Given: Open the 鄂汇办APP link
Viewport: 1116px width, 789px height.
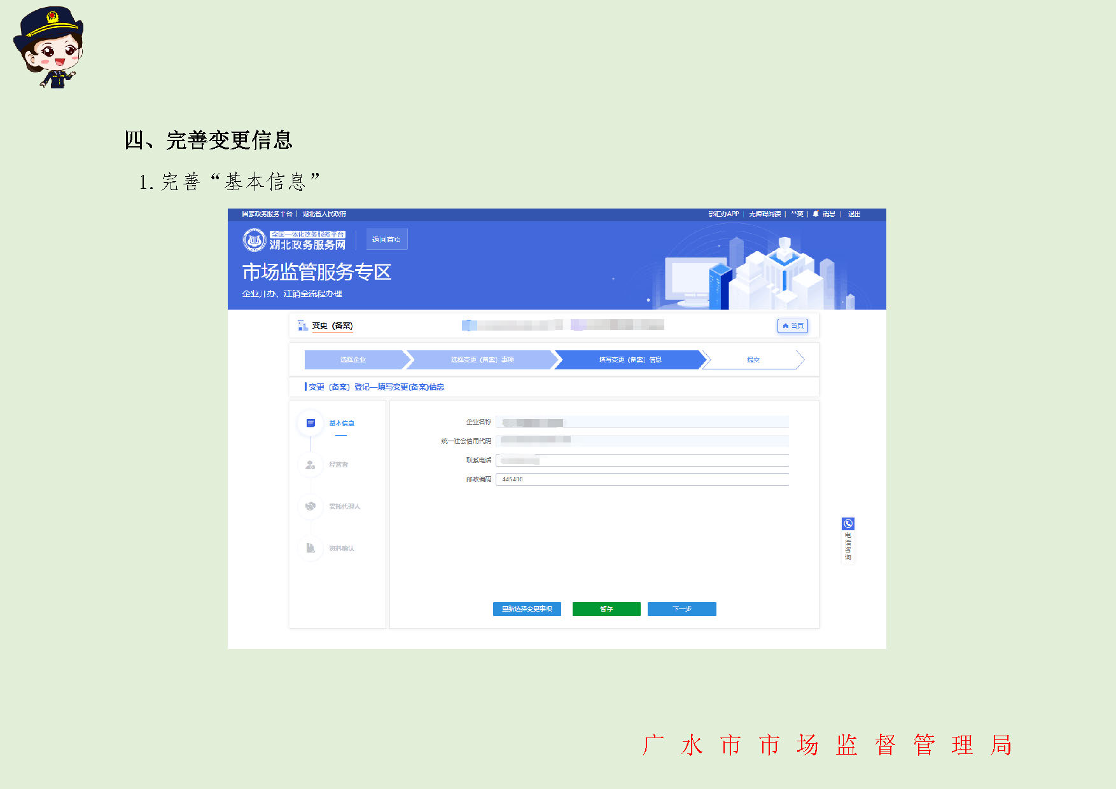Looking at the screenshot, I should (723, 214).
